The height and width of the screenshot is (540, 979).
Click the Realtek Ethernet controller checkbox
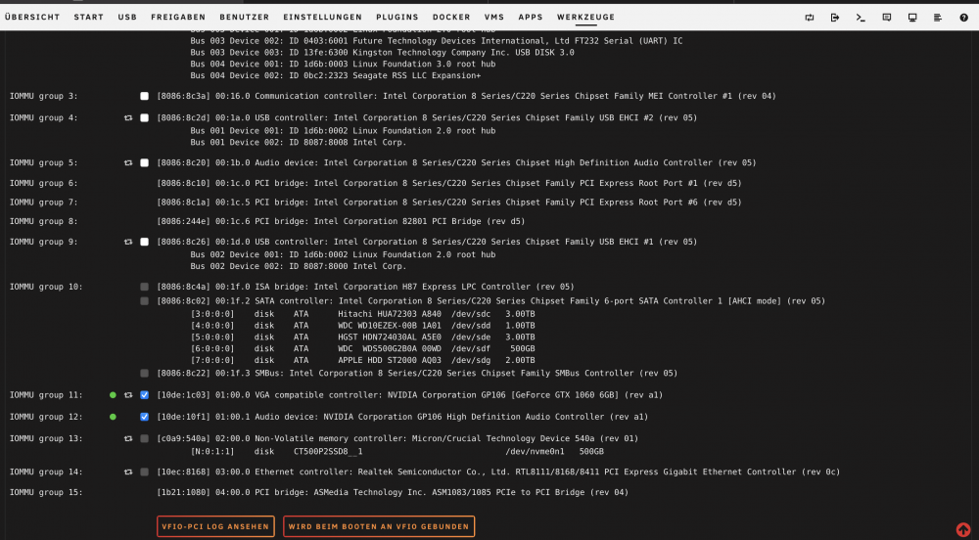click(144, 472)
